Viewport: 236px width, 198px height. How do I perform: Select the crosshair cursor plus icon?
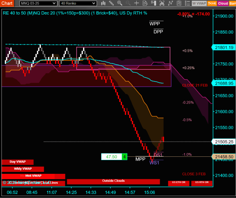tap(137, 3)
